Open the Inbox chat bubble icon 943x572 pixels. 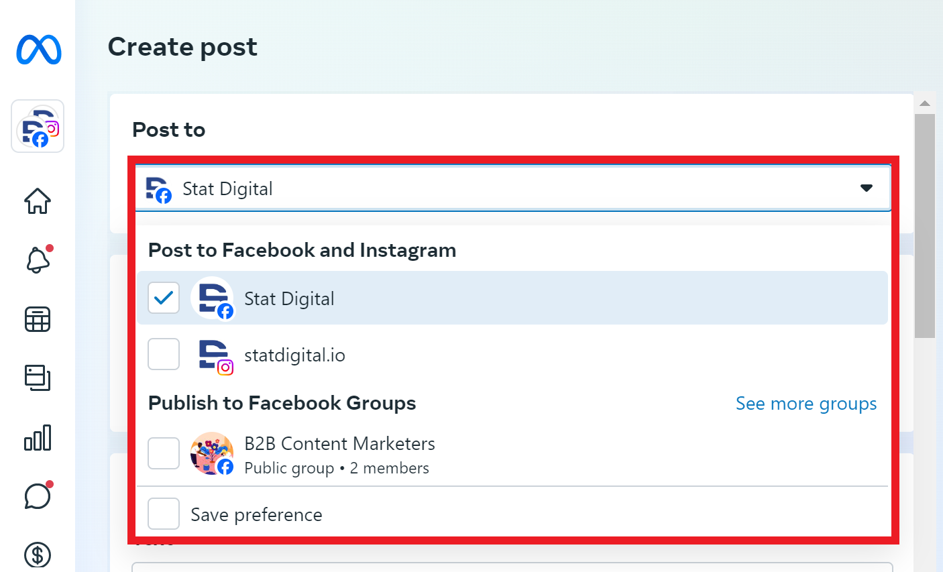[x=38, y=496]
